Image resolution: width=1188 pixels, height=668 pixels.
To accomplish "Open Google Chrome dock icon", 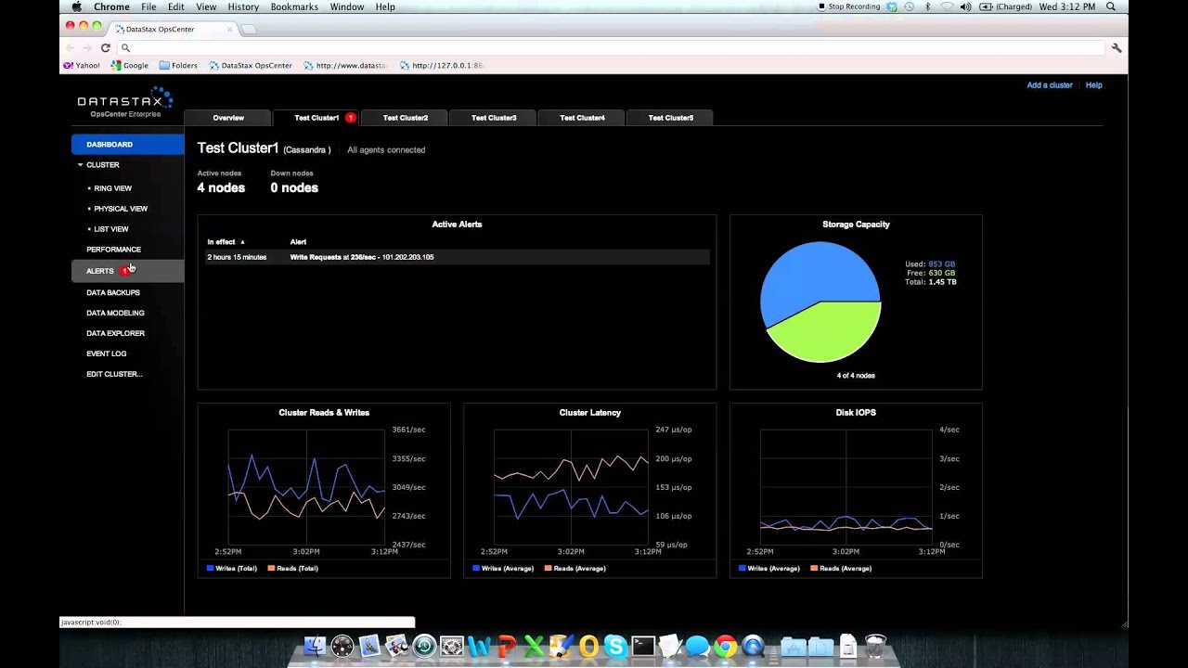I will [725, 647].
